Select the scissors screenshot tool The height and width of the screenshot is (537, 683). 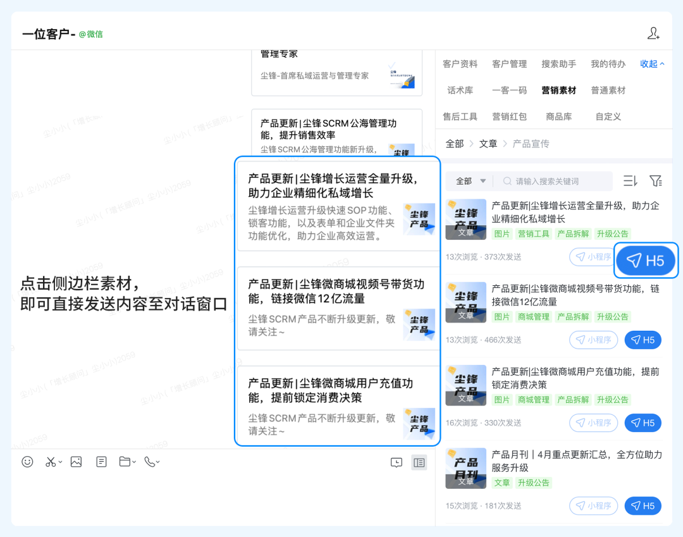tap(51, 462)
